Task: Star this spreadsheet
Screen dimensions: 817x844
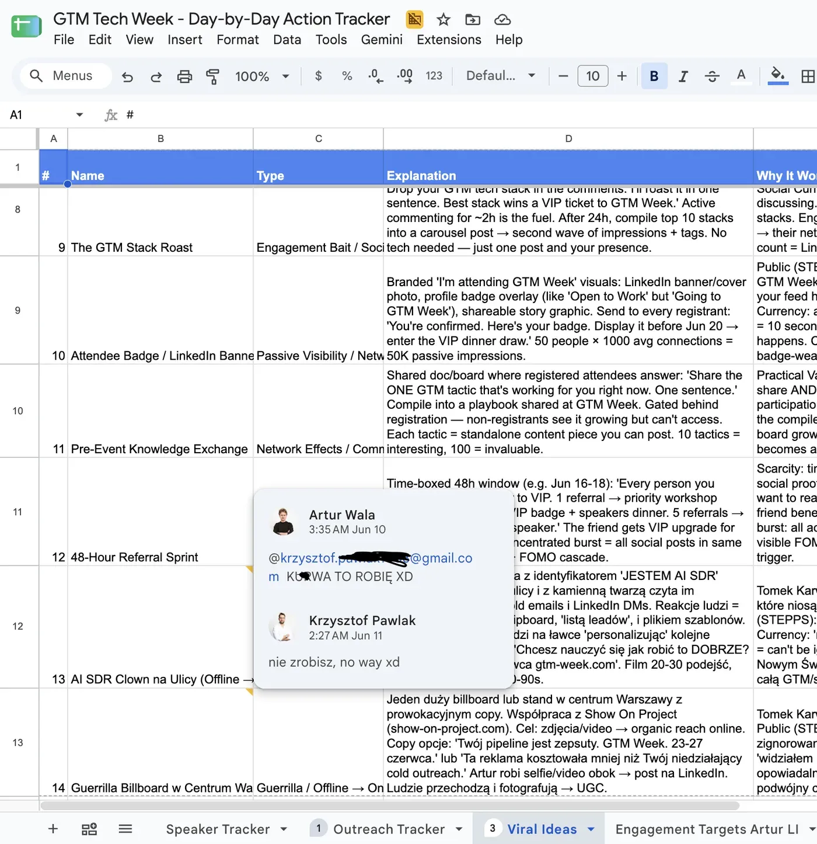Action: pyautogui.click(x=444, y=20)
